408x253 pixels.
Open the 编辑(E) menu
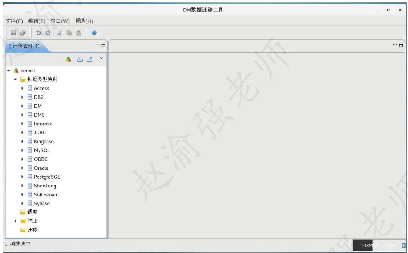pyautogui.click(x=37, y=21)
